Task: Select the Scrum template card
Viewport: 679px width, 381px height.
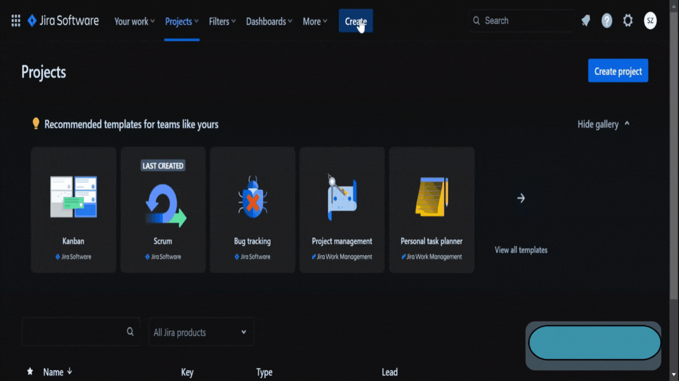Action: [x=163, y=210]
